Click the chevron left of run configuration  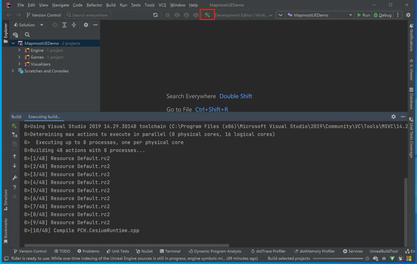point(280,15)
